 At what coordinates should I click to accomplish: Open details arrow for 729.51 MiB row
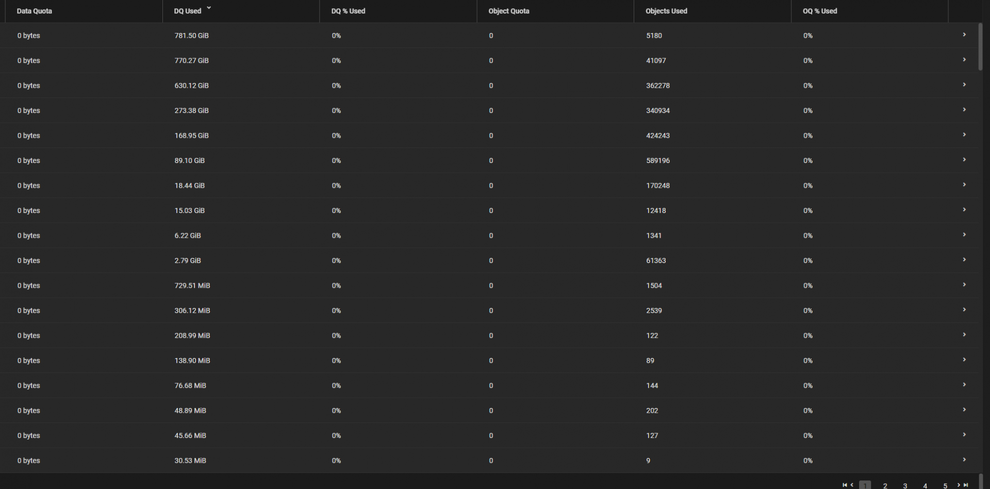point(964,285)
